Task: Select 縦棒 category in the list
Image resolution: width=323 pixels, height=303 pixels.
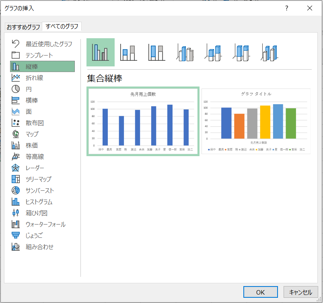Action: tap(42, 66)
